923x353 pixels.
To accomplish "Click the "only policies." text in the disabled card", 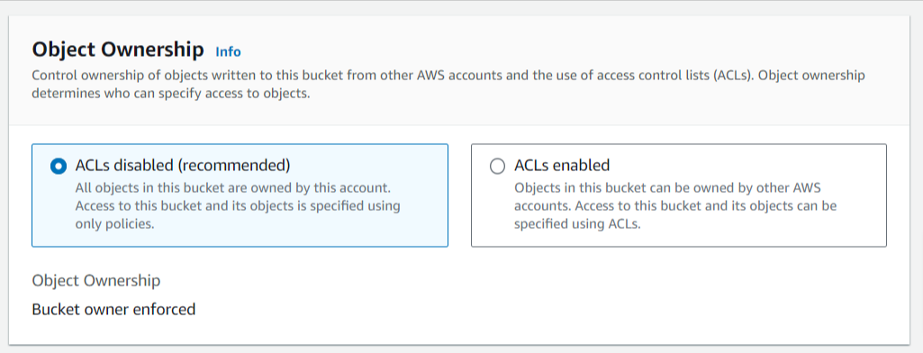I will point(114,224).
